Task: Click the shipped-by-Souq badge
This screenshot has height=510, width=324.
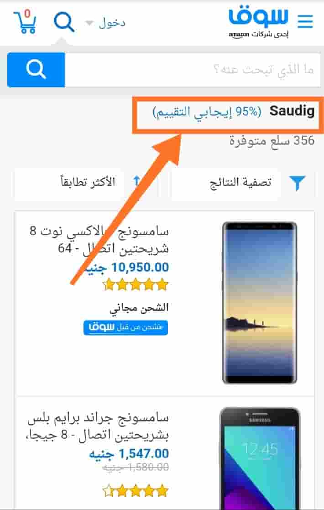Action: [126, 327]
